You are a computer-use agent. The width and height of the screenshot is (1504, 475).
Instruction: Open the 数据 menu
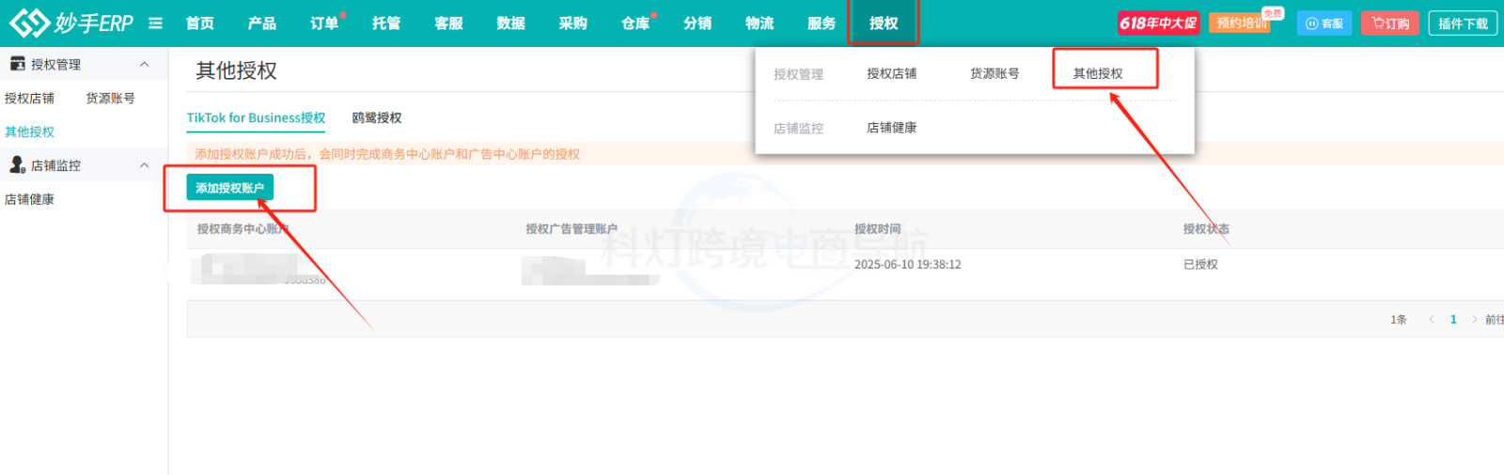pyautogui.click(x=510, y=23)
